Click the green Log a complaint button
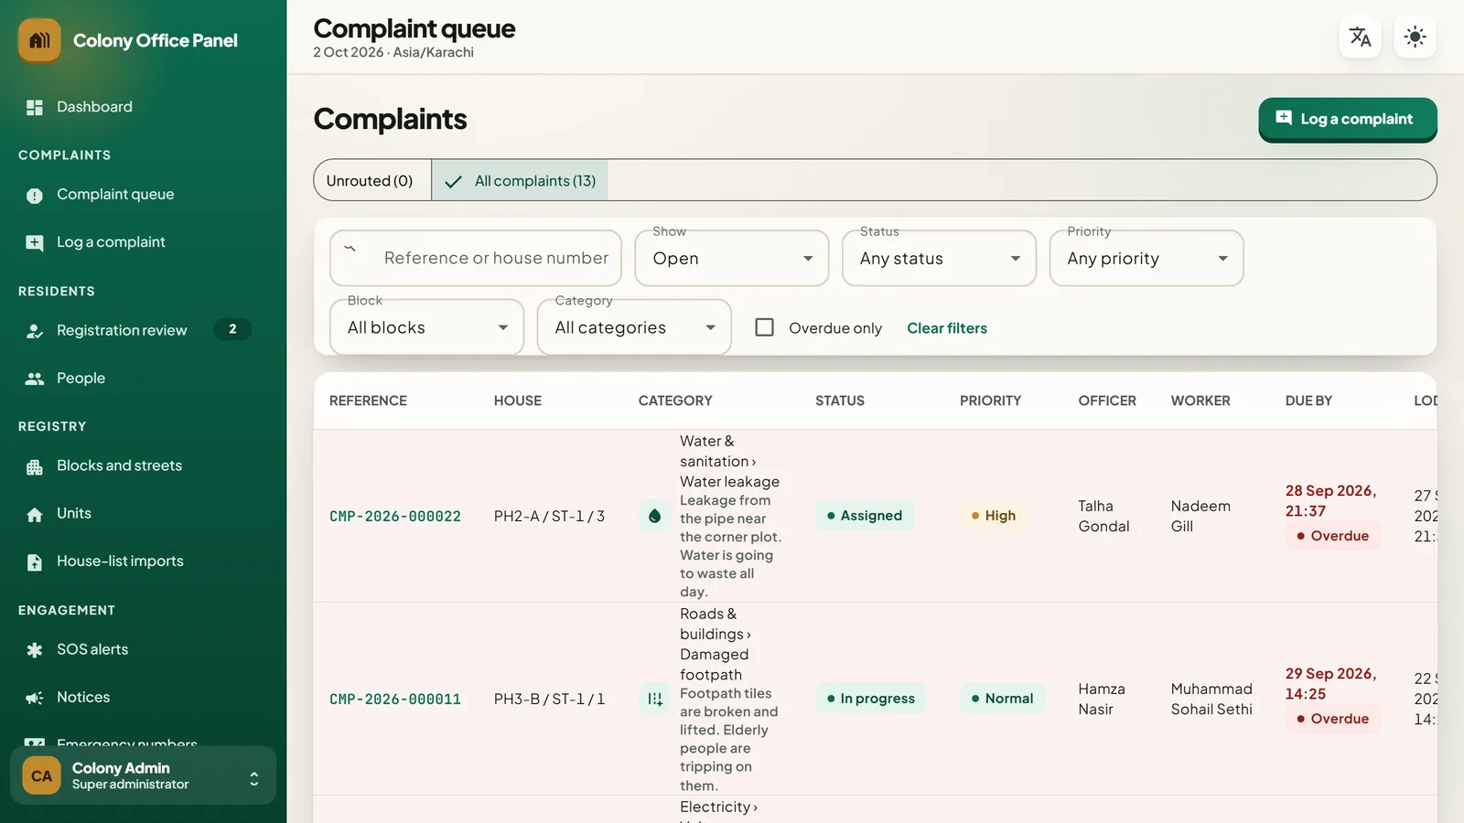Image resolution: width=1464 pixels, height=823 pixels. pos(1347,119)
